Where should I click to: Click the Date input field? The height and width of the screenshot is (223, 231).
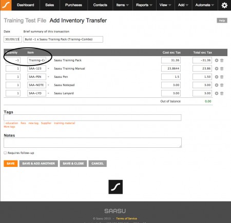point(13,39)
